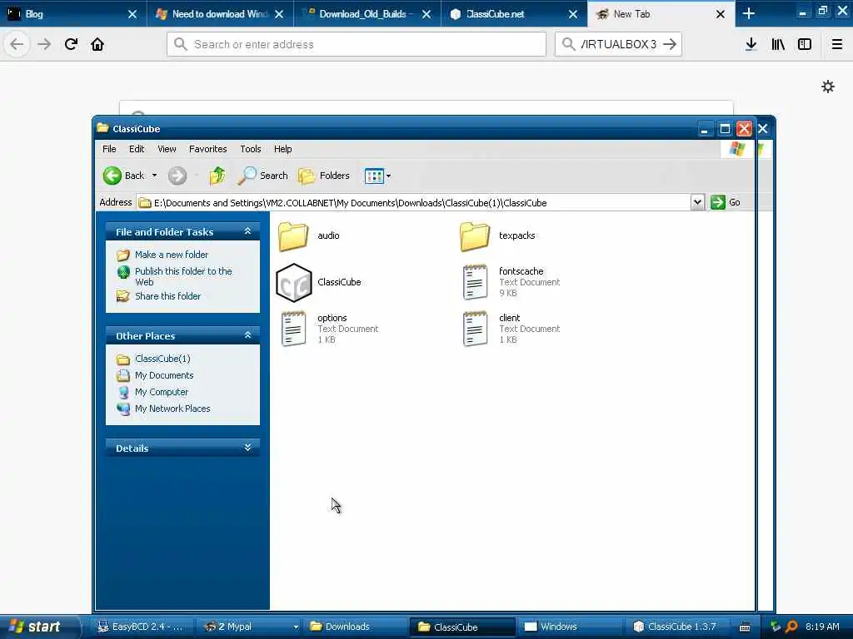The height and width of the screenshot is (639, 853).
Task: Click the Explorer address path field
Action: [413, 203]
